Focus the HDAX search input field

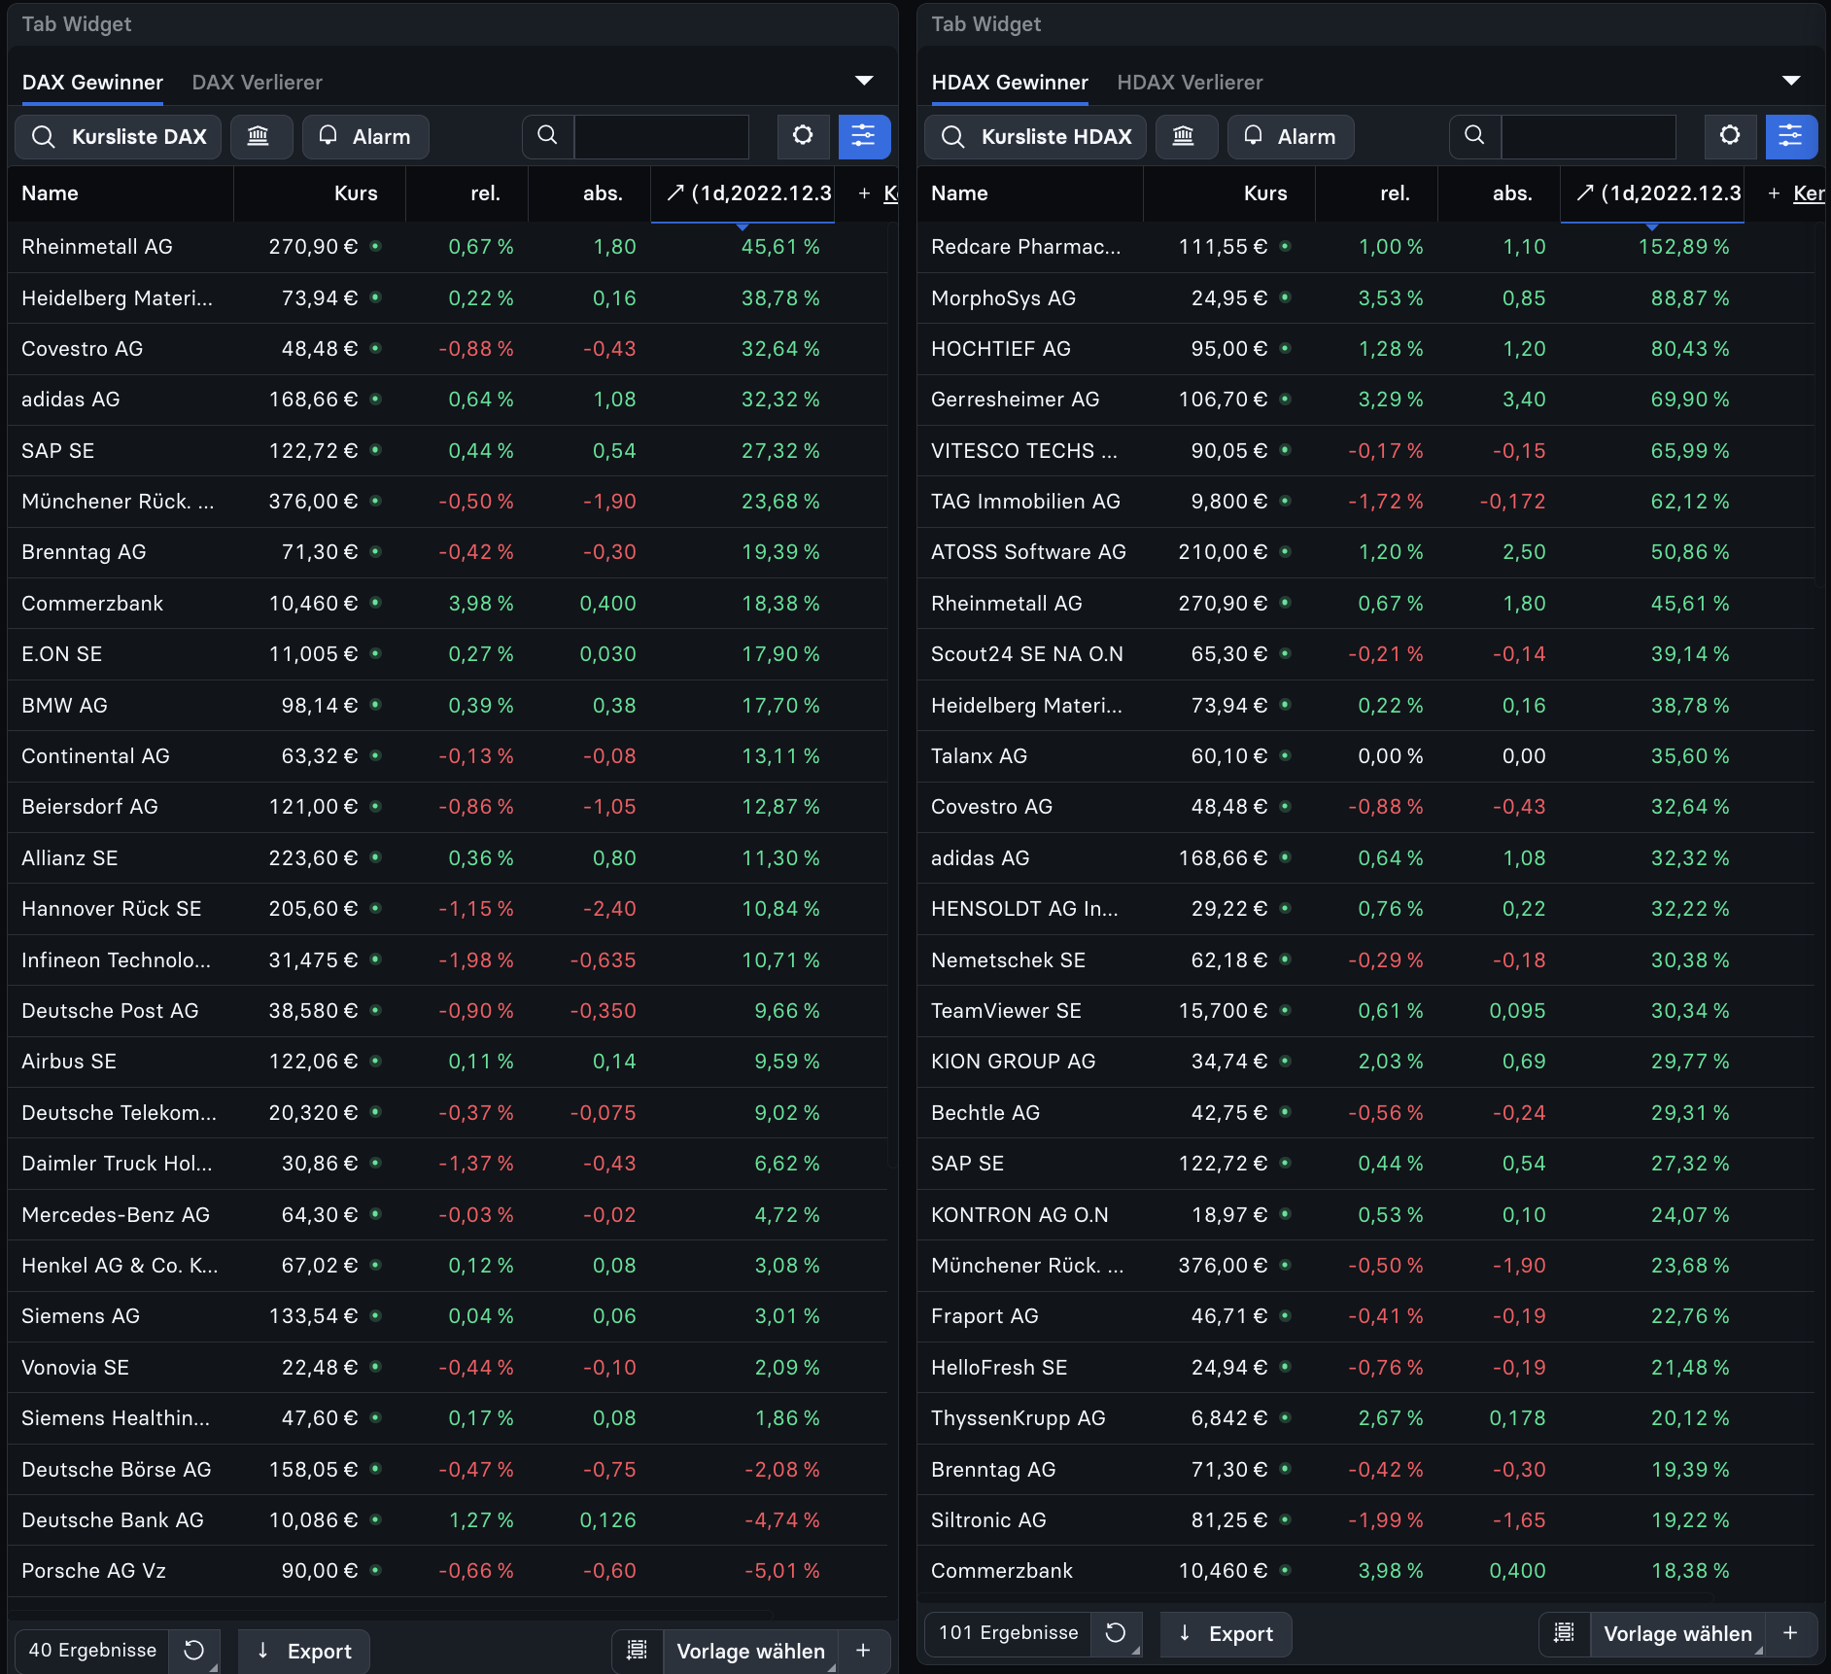click(1589, 137)
